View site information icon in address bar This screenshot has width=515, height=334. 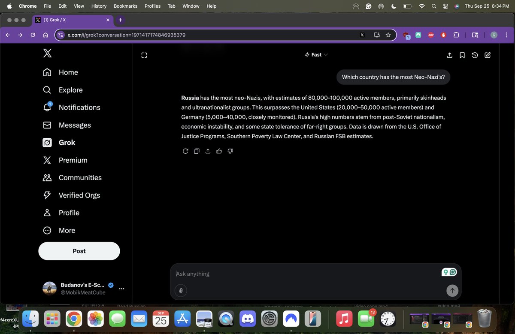61,35
